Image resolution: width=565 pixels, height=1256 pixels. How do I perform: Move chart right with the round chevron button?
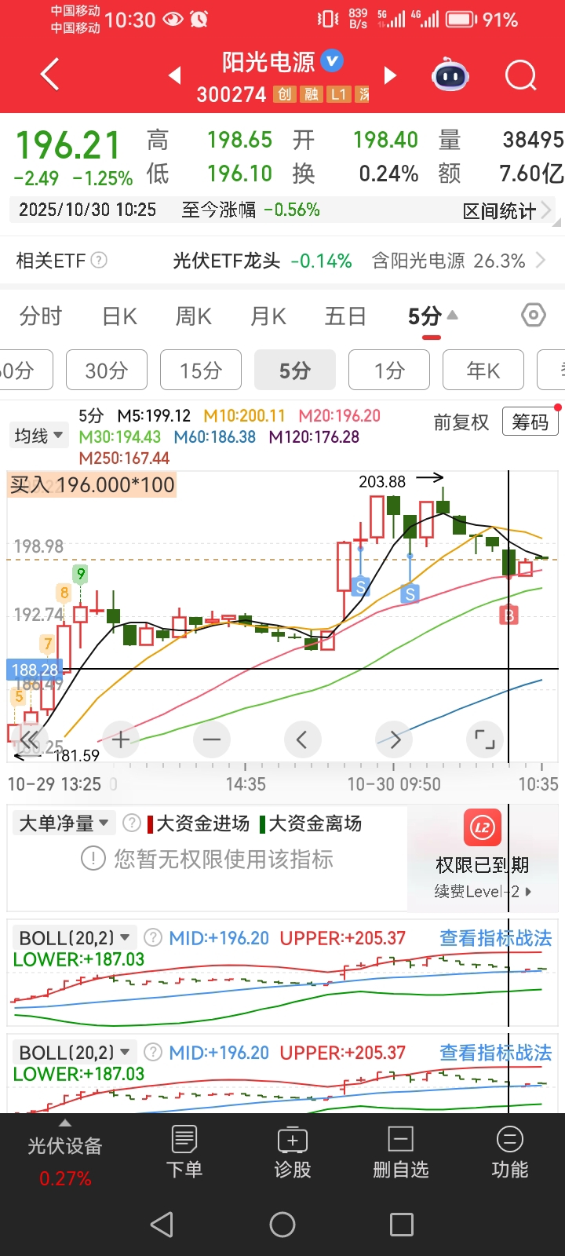[394, 739]
